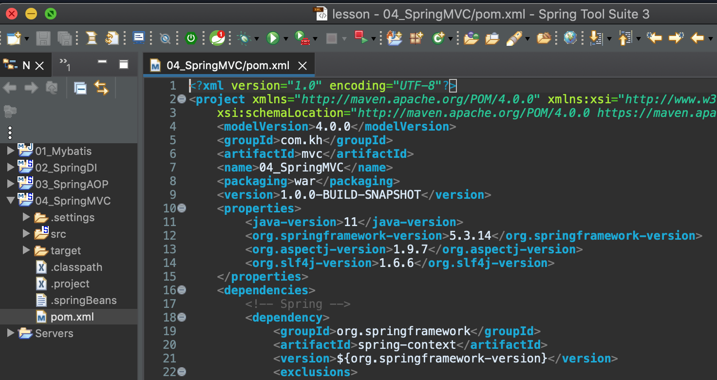Screen dimensions: 717x380
Task: Select the 03_SpringAOP project label
Action: [x=72, y=185]
